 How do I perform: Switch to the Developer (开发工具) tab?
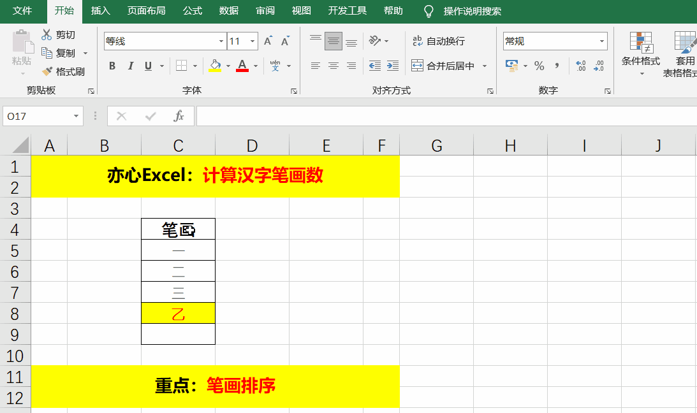(347, 11)
